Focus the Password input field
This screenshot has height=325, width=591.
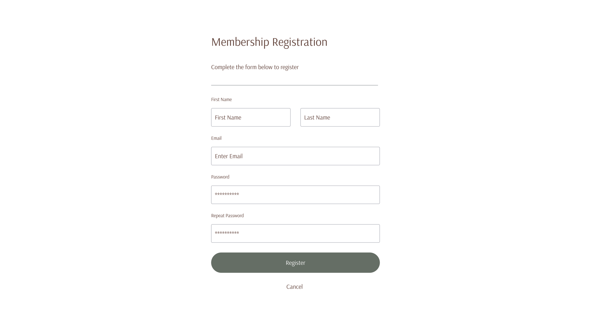(x=295, y=194)
